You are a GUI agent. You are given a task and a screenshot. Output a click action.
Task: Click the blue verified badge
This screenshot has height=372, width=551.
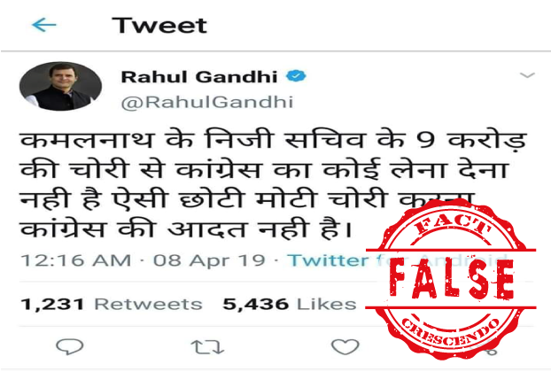(x=296, y=76)
